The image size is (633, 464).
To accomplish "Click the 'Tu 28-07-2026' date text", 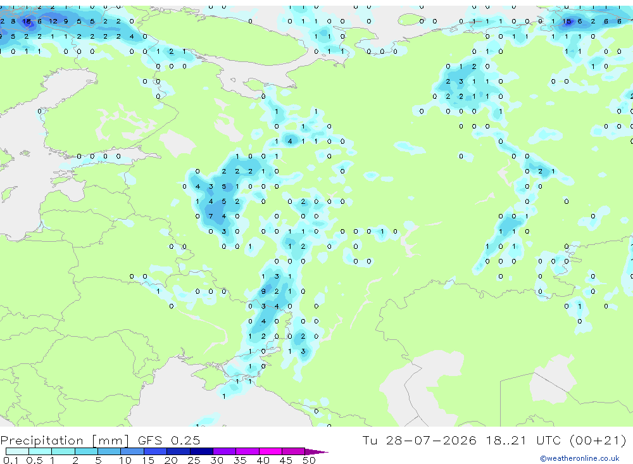I will click(x=419, y=440).
